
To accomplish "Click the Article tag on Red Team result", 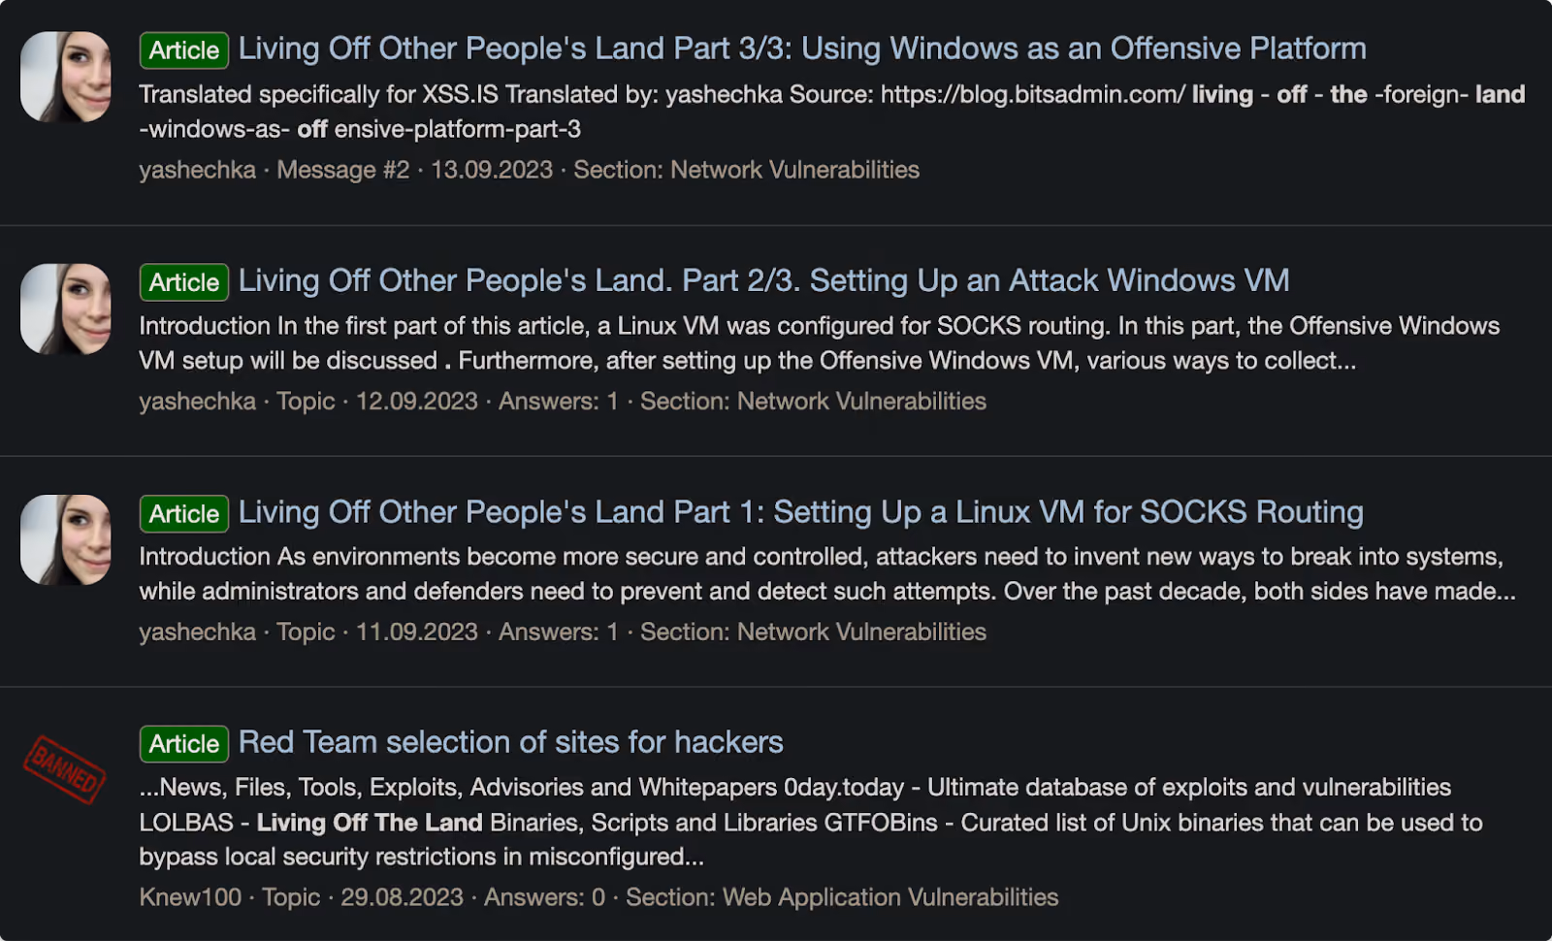I will tap(184, 744).
